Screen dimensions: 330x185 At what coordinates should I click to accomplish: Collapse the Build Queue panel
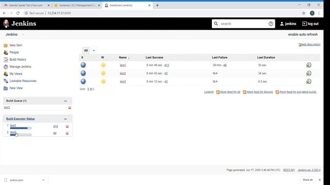tap(65, 101)
